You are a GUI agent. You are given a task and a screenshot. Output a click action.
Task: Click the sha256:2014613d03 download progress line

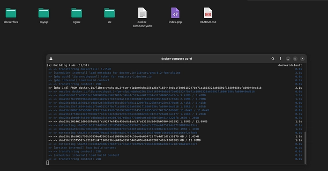pyautogui.click(x=128, y=121)
